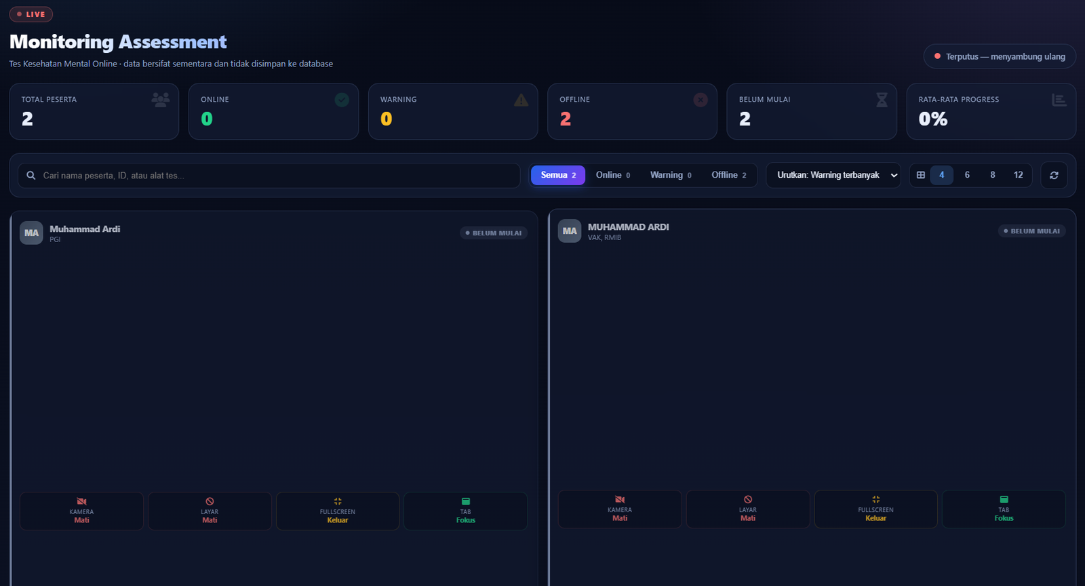Show all participants with Semua filter
The image size is (1085, 586).
[x=558, y=175]
